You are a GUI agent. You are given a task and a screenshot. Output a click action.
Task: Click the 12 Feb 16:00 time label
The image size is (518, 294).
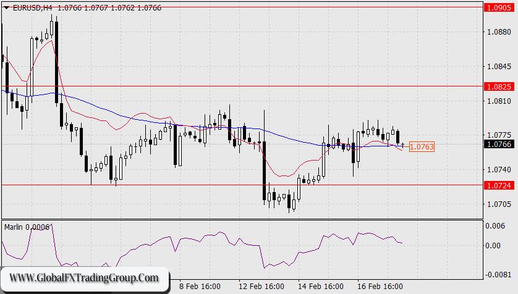[x=261, y=286]
